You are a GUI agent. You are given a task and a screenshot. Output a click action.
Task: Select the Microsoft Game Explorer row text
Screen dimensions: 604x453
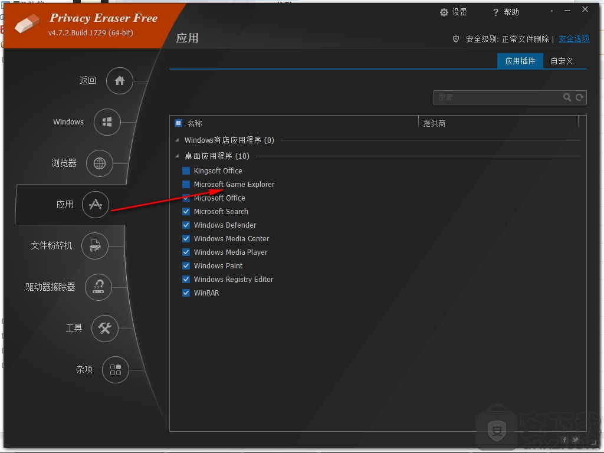click(234, 185)
